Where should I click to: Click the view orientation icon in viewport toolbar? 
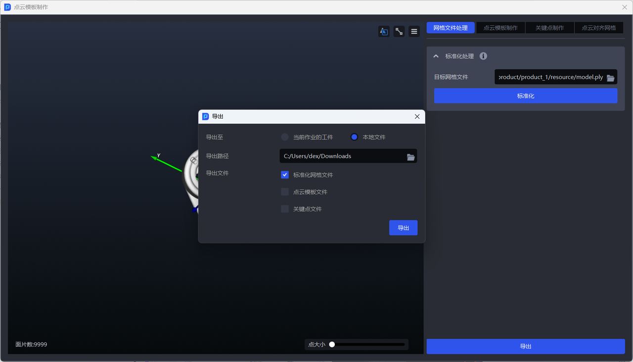[x=384, y=32]
